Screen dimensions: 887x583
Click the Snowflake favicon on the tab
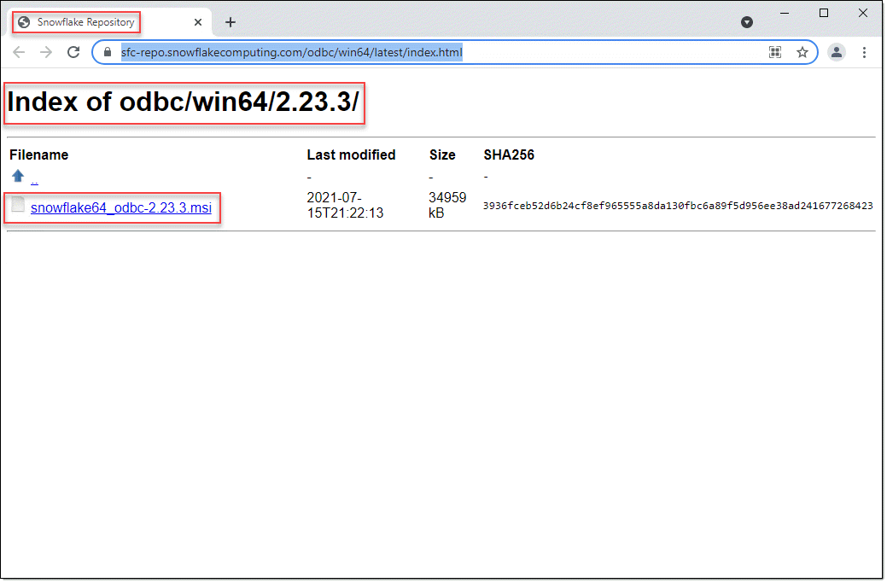pos(26,22)
